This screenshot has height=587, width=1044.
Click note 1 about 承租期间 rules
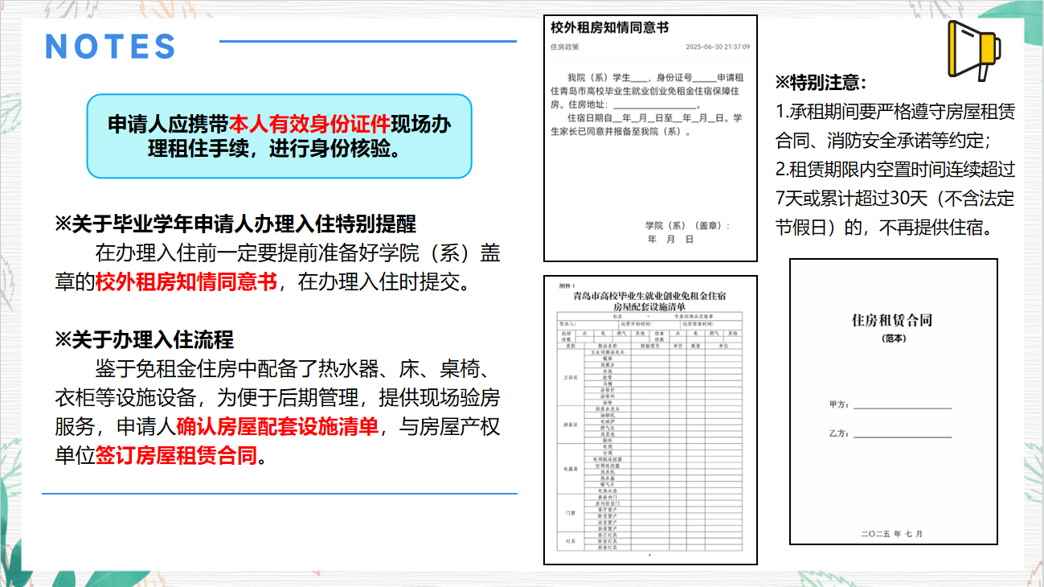tap(895, 125)
